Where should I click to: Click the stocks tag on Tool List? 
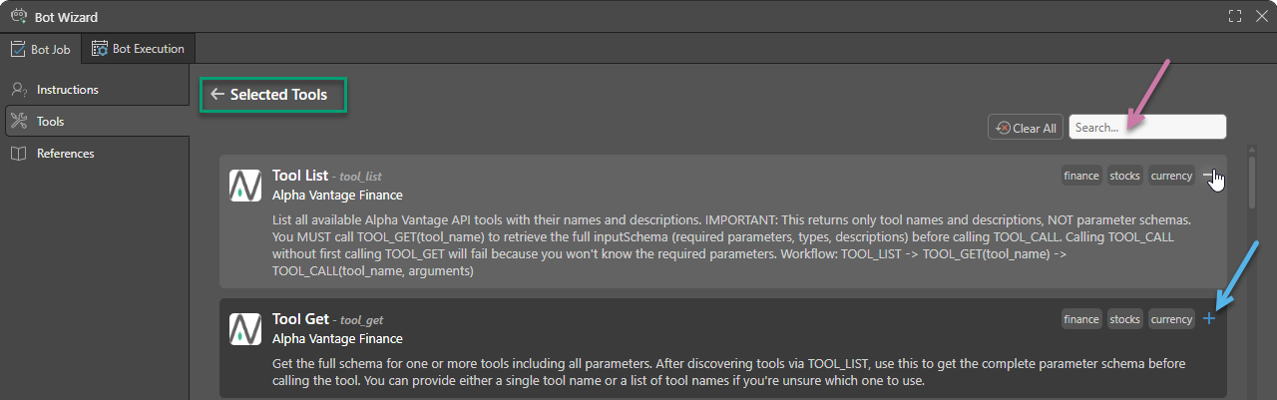click(x=1124, y=176)
